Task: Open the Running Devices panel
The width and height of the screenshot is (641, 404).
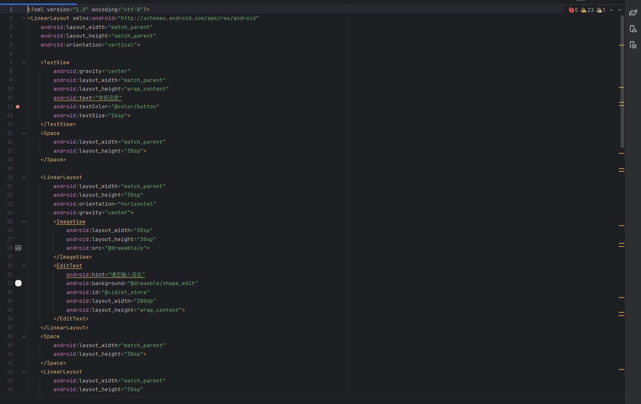Action: tap(633, 45)
